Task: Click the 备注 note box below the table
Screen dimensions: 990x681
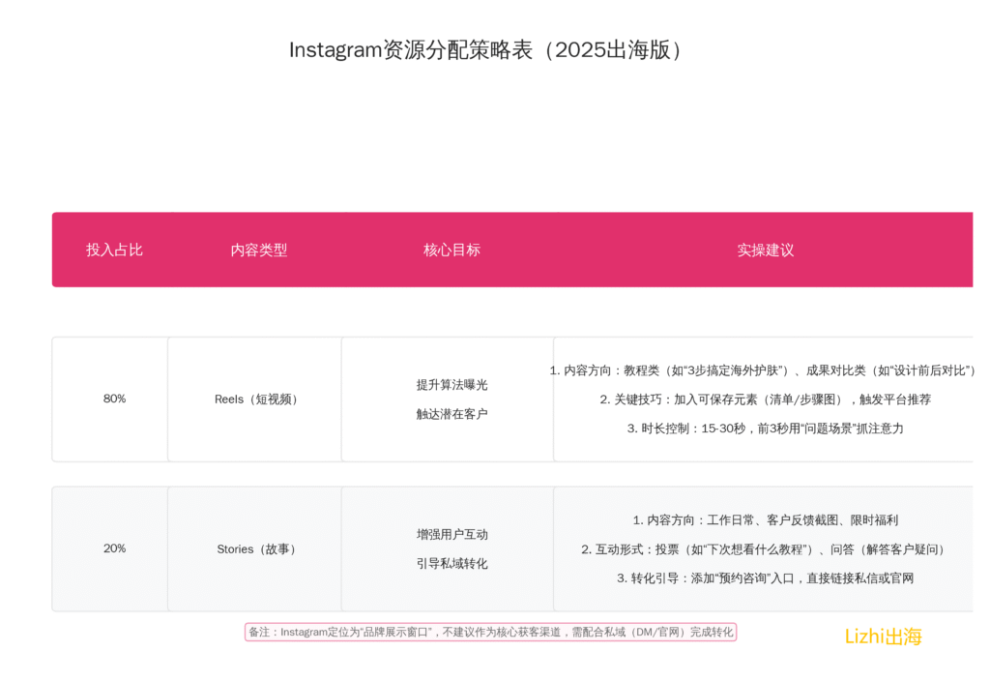Action: 491,632
